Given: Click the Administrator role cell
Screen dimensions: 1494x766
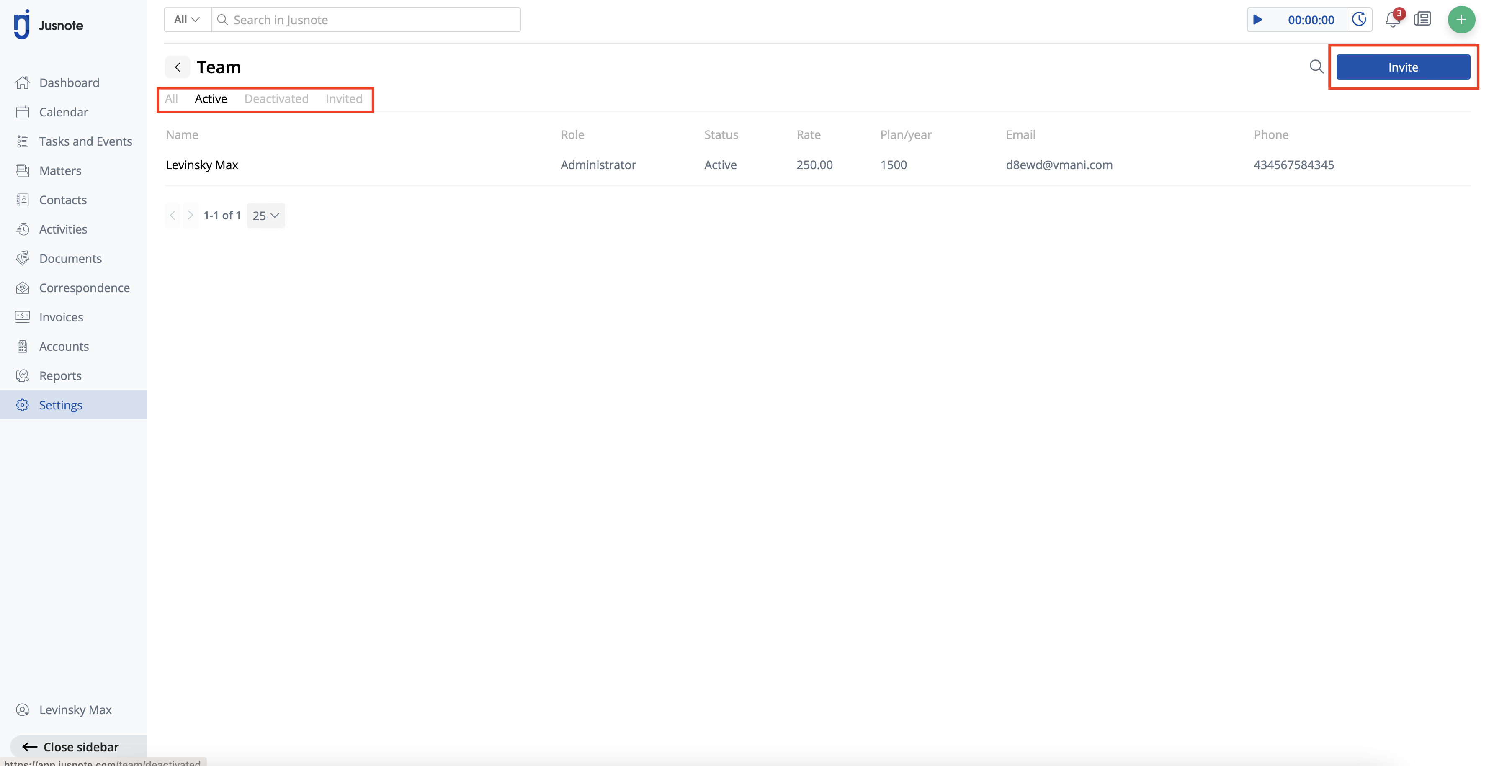Looking at the screenshot, I should (x=598, y=165).
